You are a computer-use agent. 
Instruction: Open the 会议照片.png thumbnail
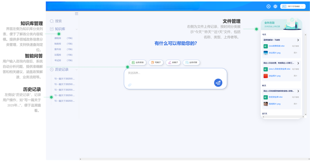coord(265,53)
